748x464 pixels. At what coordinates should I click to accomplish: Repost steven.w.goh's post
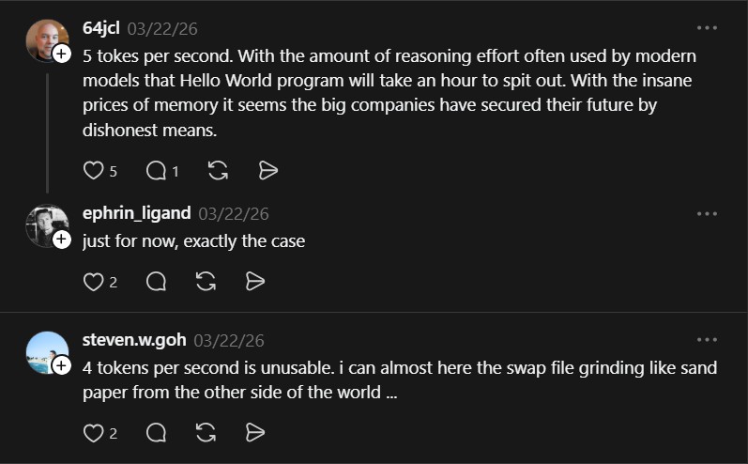point(206,432)
